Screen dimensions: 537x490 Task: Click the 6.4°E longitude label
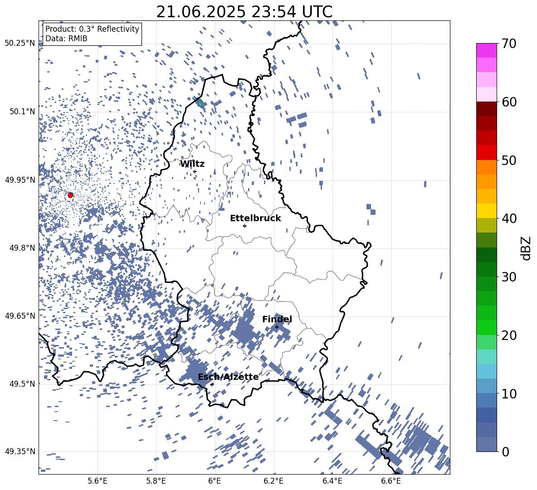(x=332, y=481)
